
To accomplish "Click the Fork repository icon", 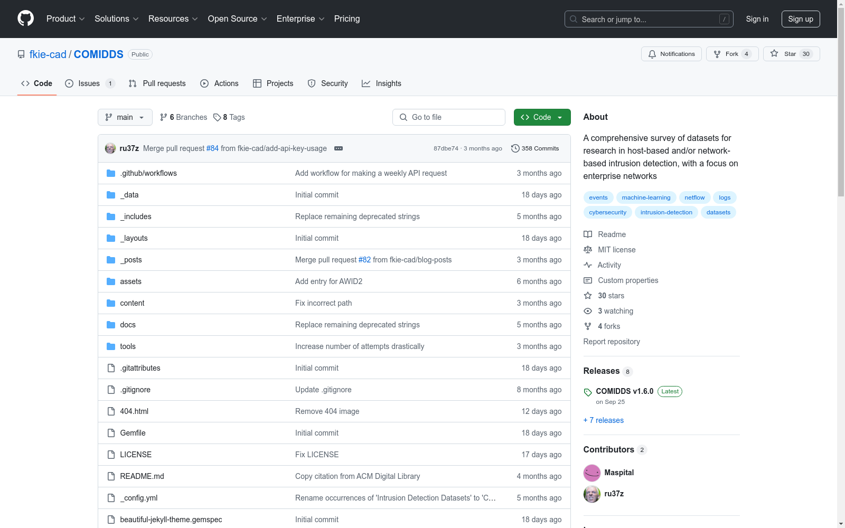I will click(x=717, y=54).
